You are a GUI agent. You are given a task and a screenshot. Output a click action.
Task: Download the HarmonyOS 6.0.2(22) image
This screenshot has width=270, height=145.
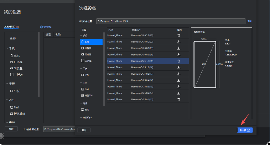[179, 42]
